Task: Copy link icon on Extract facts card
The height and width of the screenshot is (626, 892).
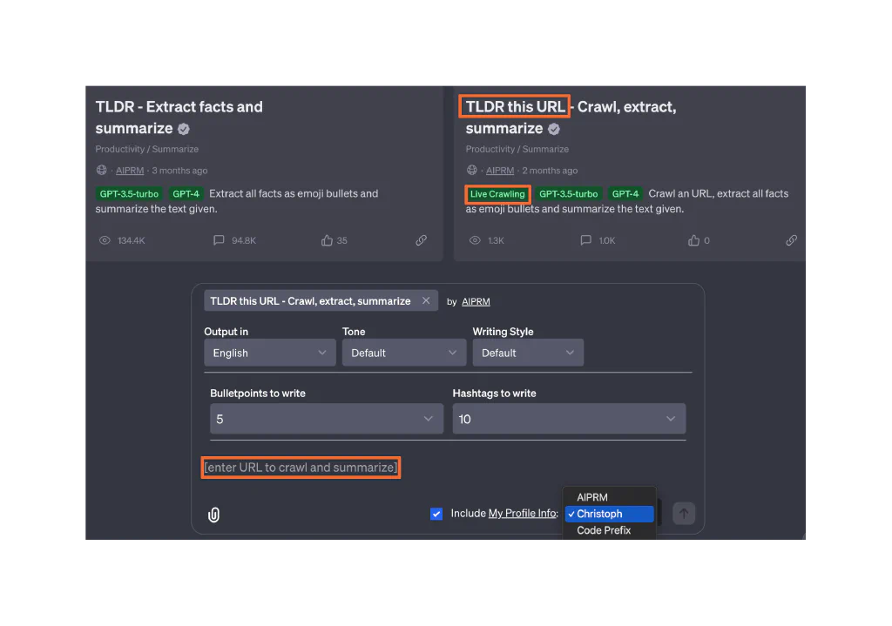Action: pyautogui.click(x=421, y=240)
